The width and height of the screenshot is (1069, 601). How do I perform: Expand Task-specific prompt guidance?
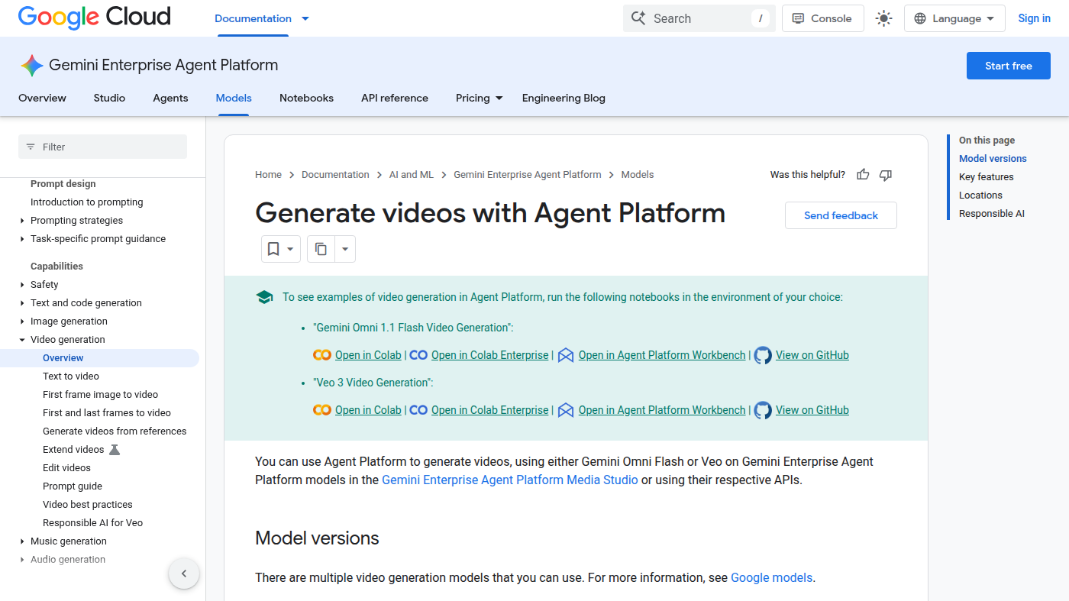[22, 239]
